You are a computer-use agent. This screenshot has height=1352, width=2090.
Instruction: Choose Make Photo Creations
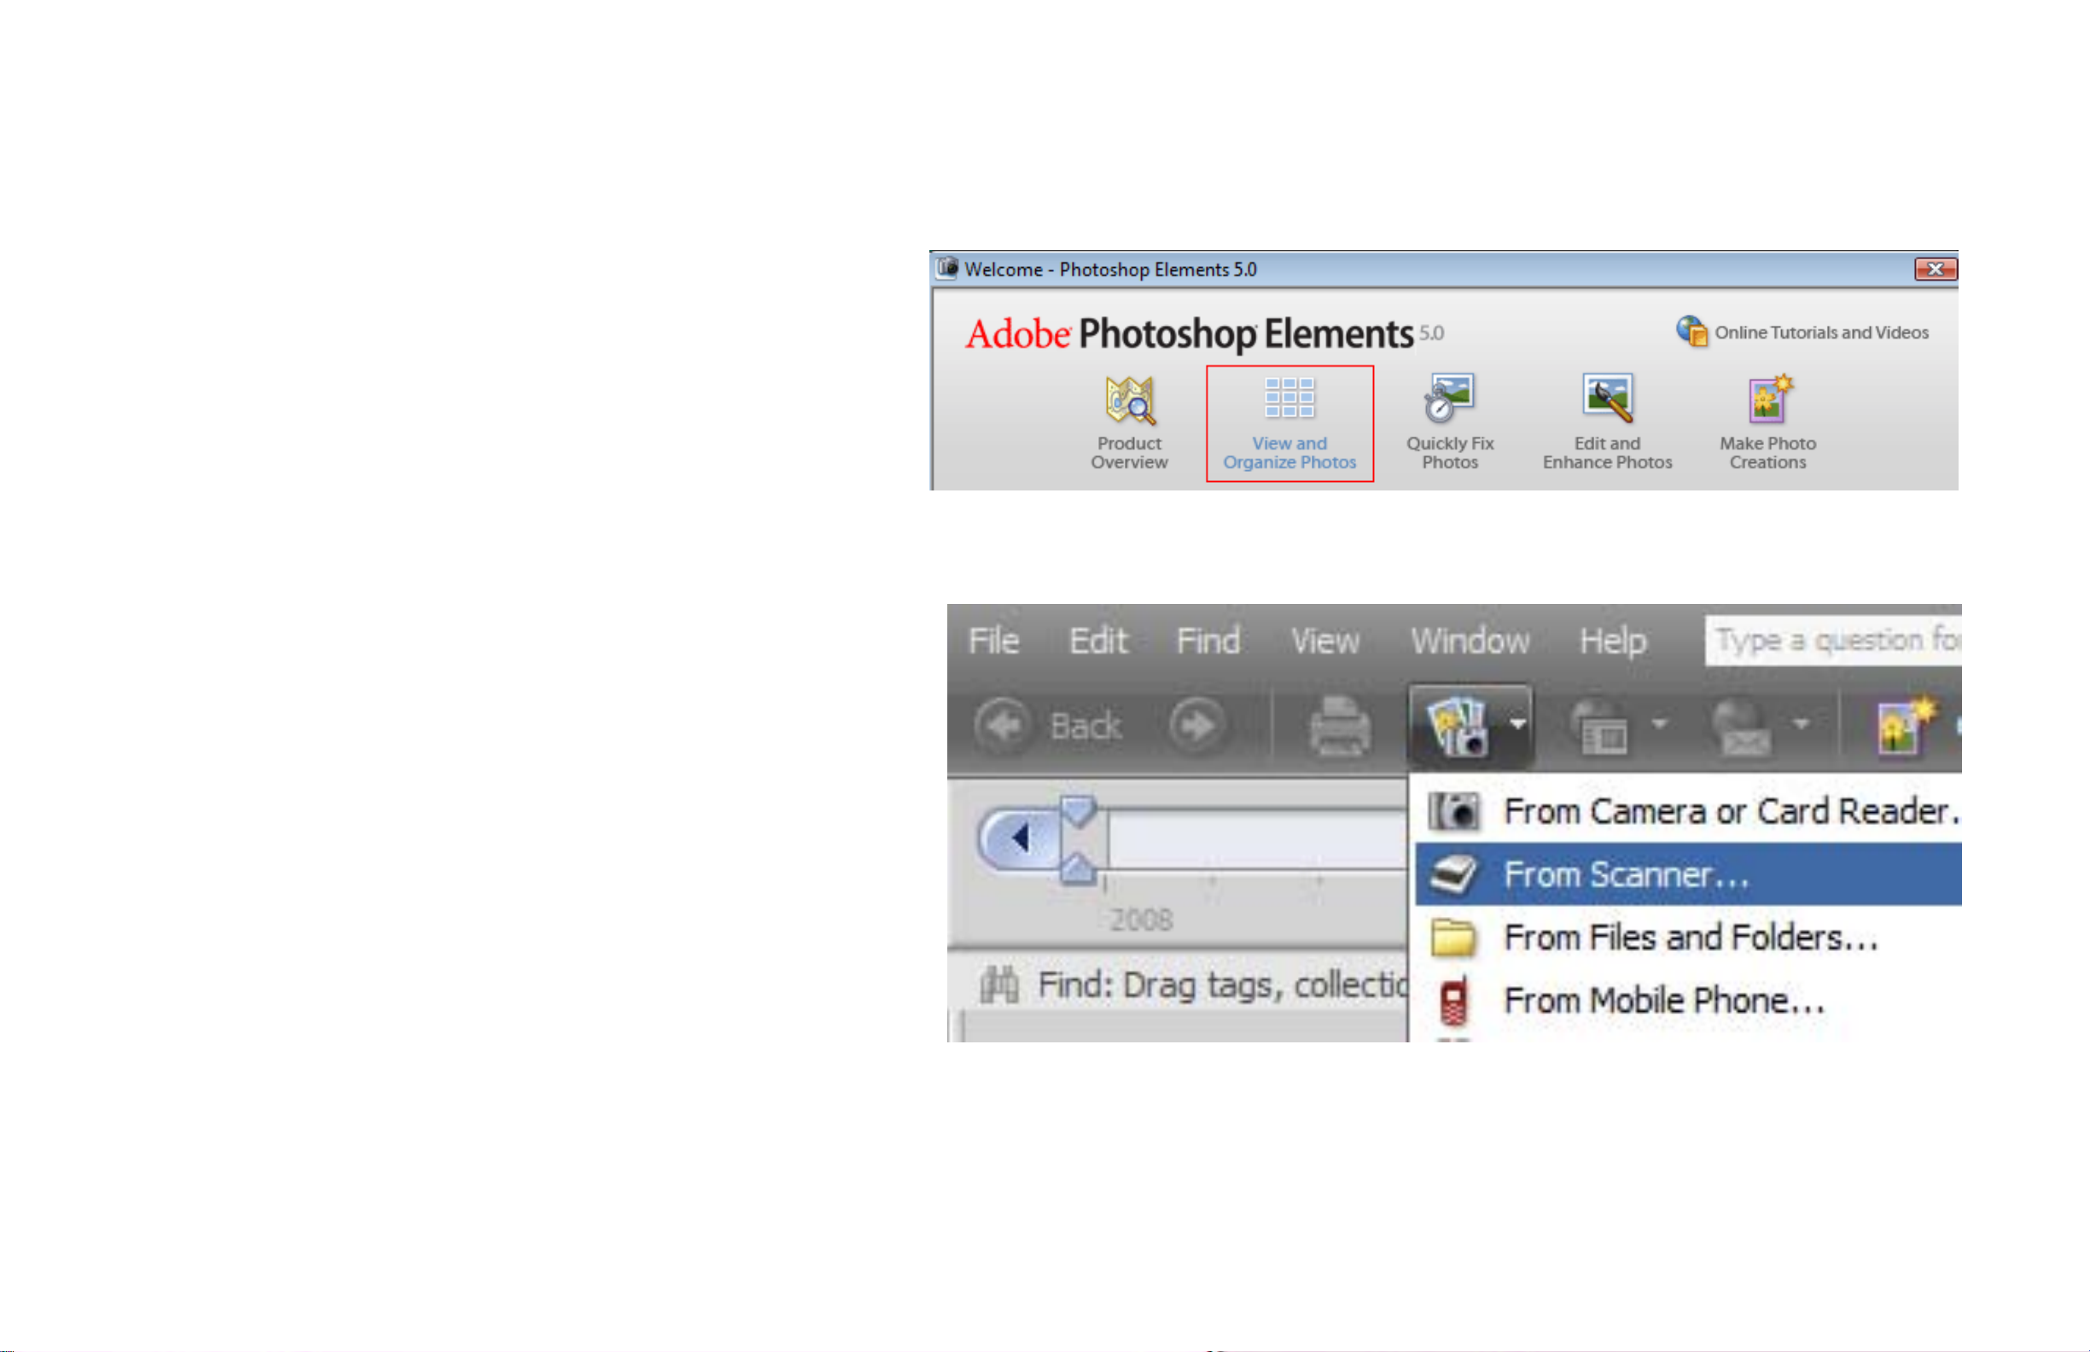pyautogui.click(x=1767, y=423)
